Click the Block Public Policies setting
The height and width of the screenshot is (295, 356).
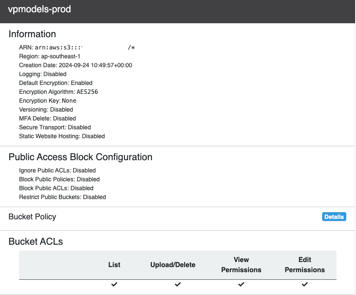(x=59, y=179)
